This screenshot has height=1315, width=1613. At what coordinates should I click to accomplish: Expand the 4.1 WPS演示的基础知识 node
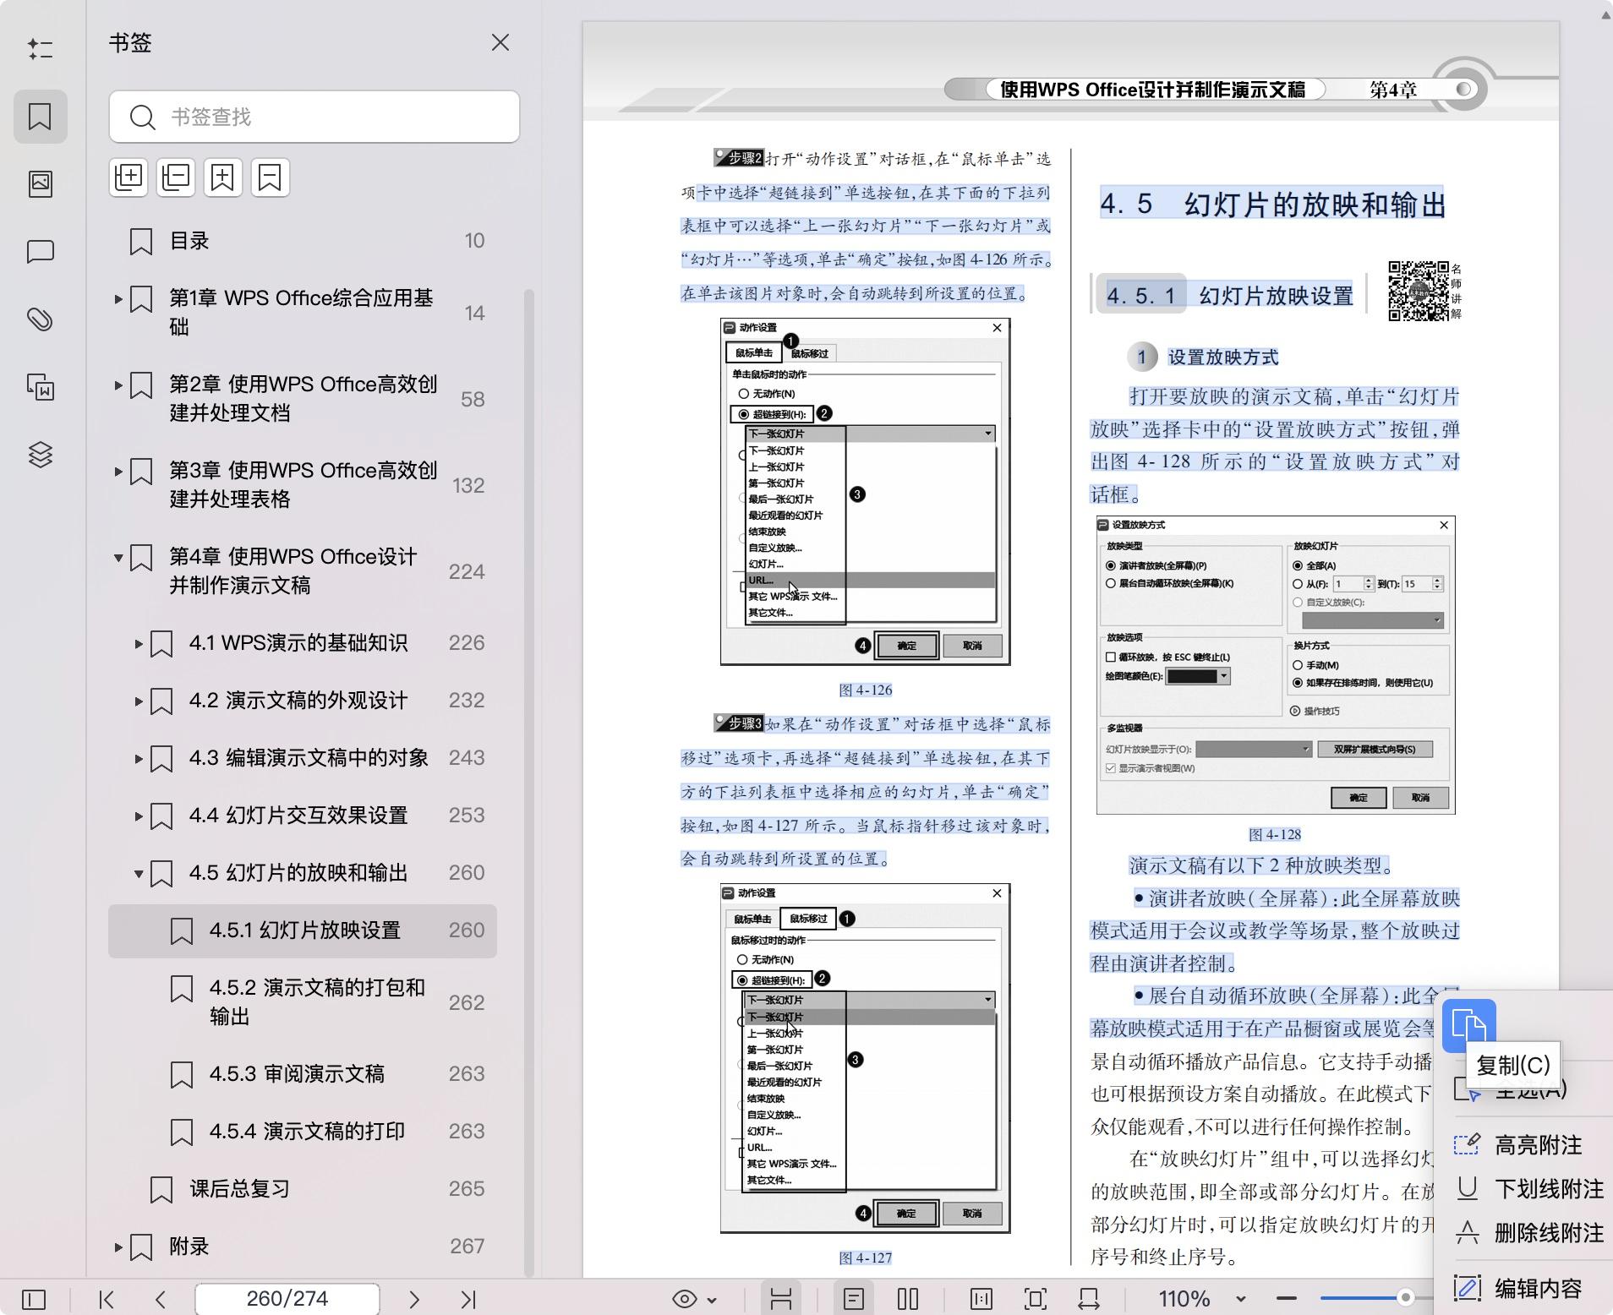point(139,643)
